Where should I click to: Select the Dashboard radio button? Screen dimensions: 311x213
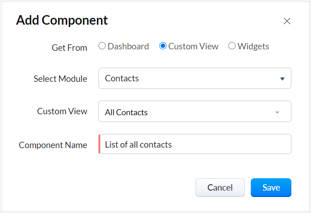click(x=102, y=46)
